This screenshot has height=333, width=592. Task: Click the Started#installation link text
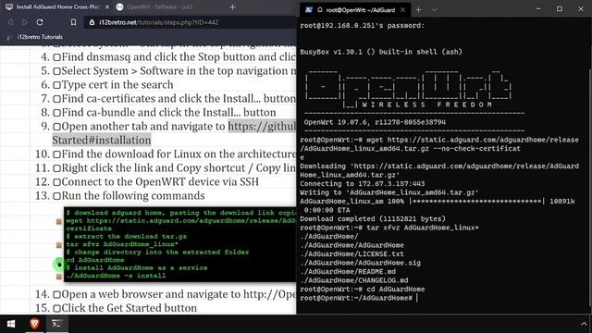102,140
